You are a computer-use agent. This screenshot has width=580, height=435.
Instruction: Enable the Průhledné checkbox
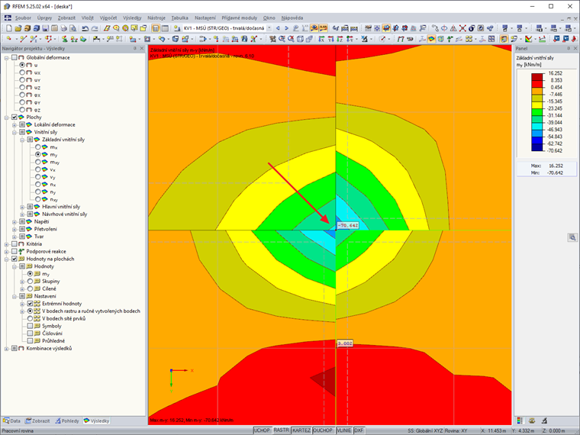(x=31, y=340)
